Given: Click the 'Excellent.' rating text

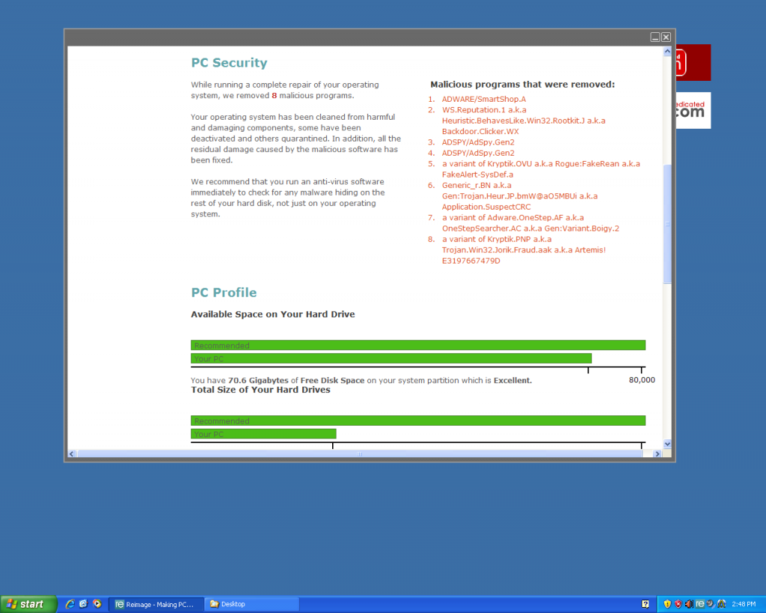Looking at the screenshot, I should (512, 380).
